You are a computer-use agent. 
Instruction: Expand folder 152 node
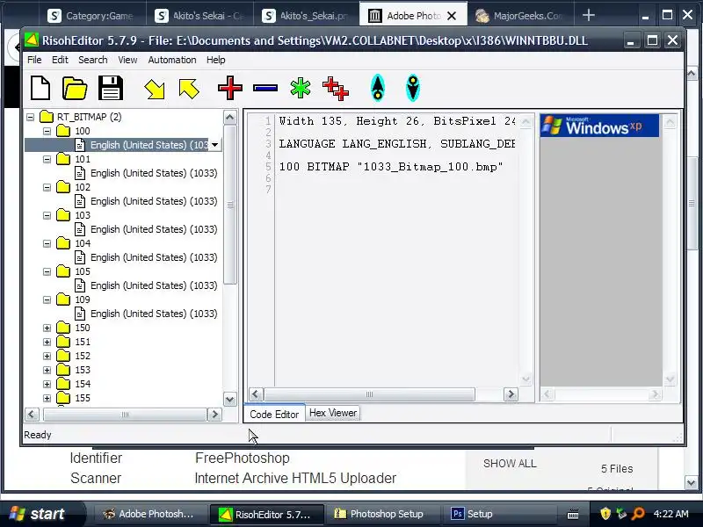pyautogui.click(x=47, y=357)
